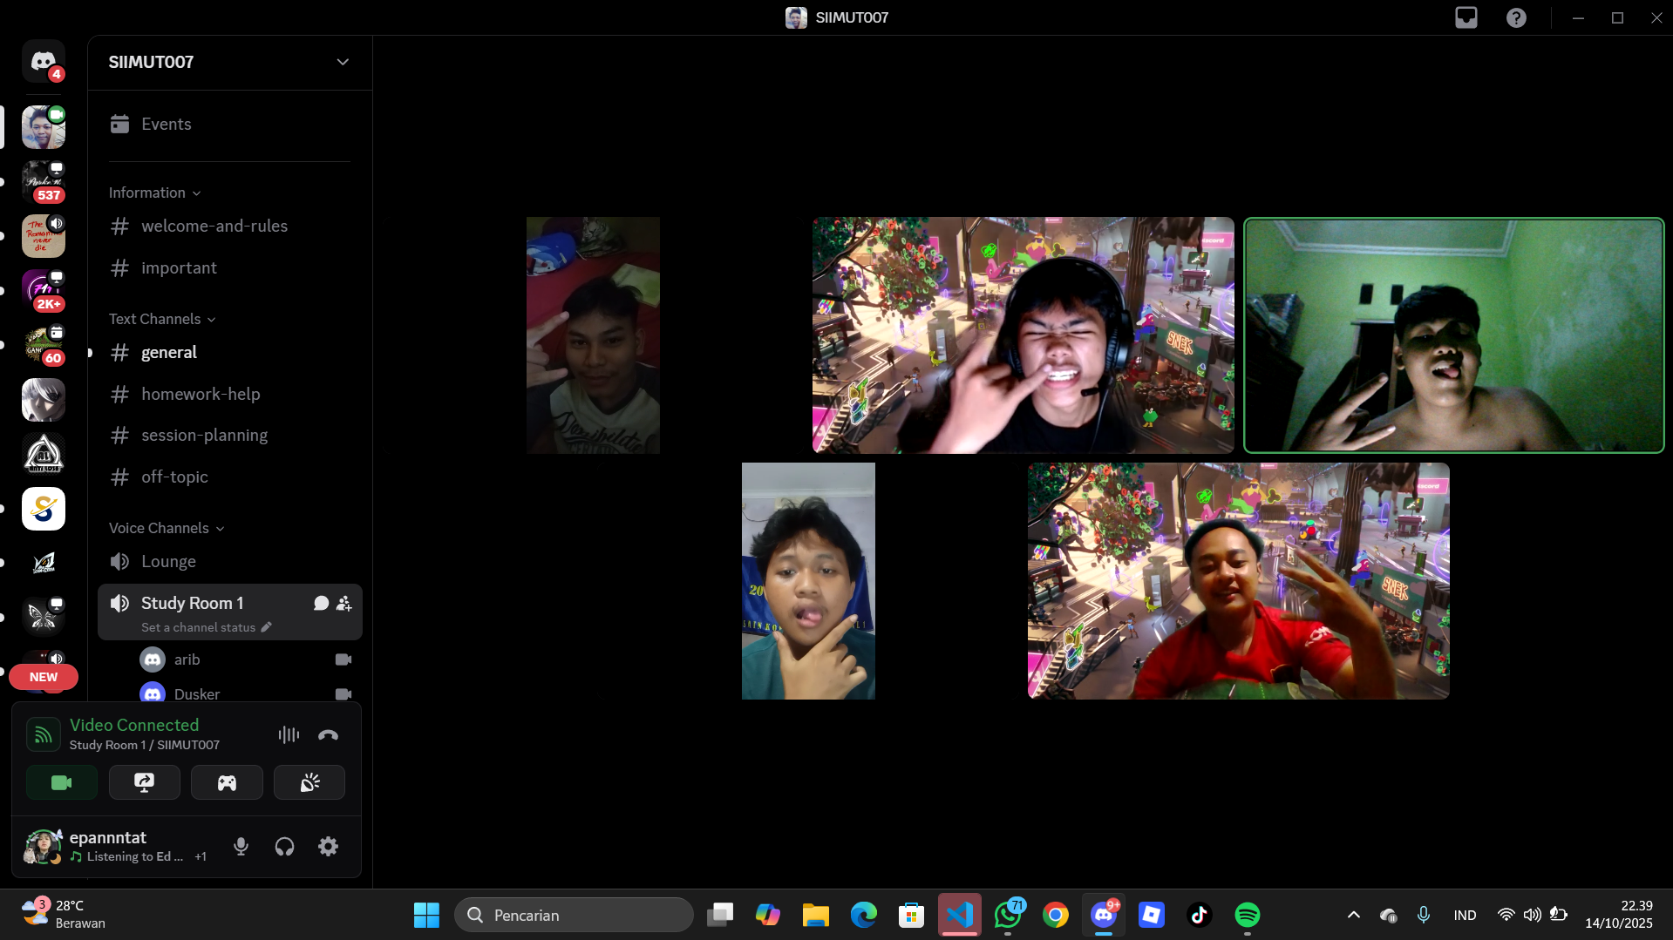The height and width of the screenshot is (940, 1673).
Task: Open the session-planning channel
Action: 229,435
